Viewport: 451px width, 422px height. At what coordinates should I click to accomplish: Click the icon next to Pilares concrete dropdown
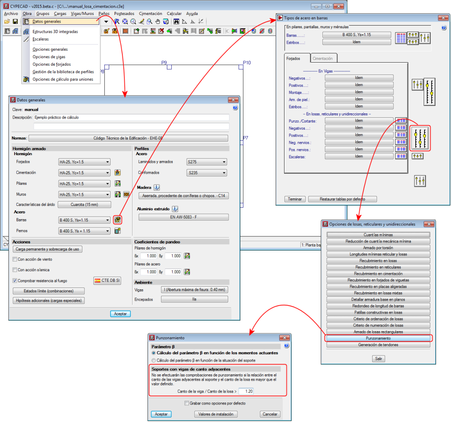[117, 183]
